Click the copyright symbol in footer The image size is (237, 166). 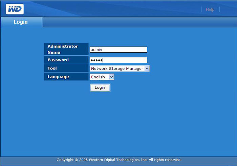click(x=76, y=160)
